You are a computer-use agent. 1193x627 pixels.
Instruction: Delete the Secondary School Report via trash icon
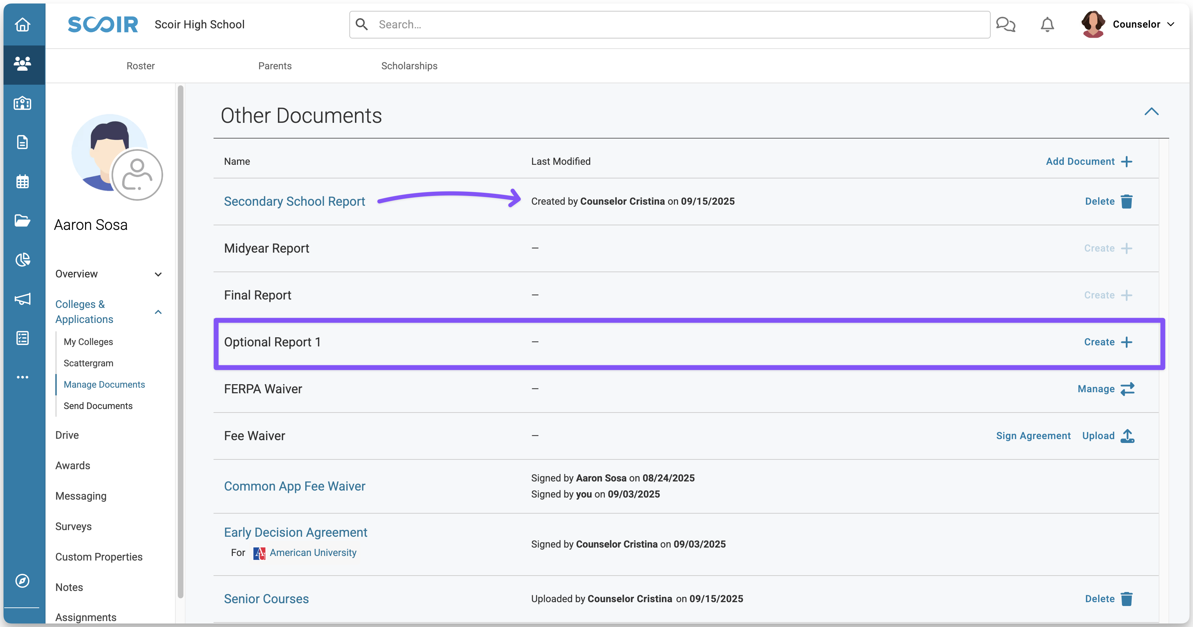[x=1126, y=201]
